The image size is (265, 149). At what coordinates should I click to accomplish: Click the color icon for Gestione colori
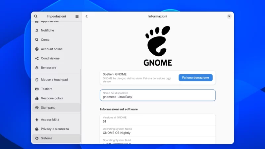37,98
